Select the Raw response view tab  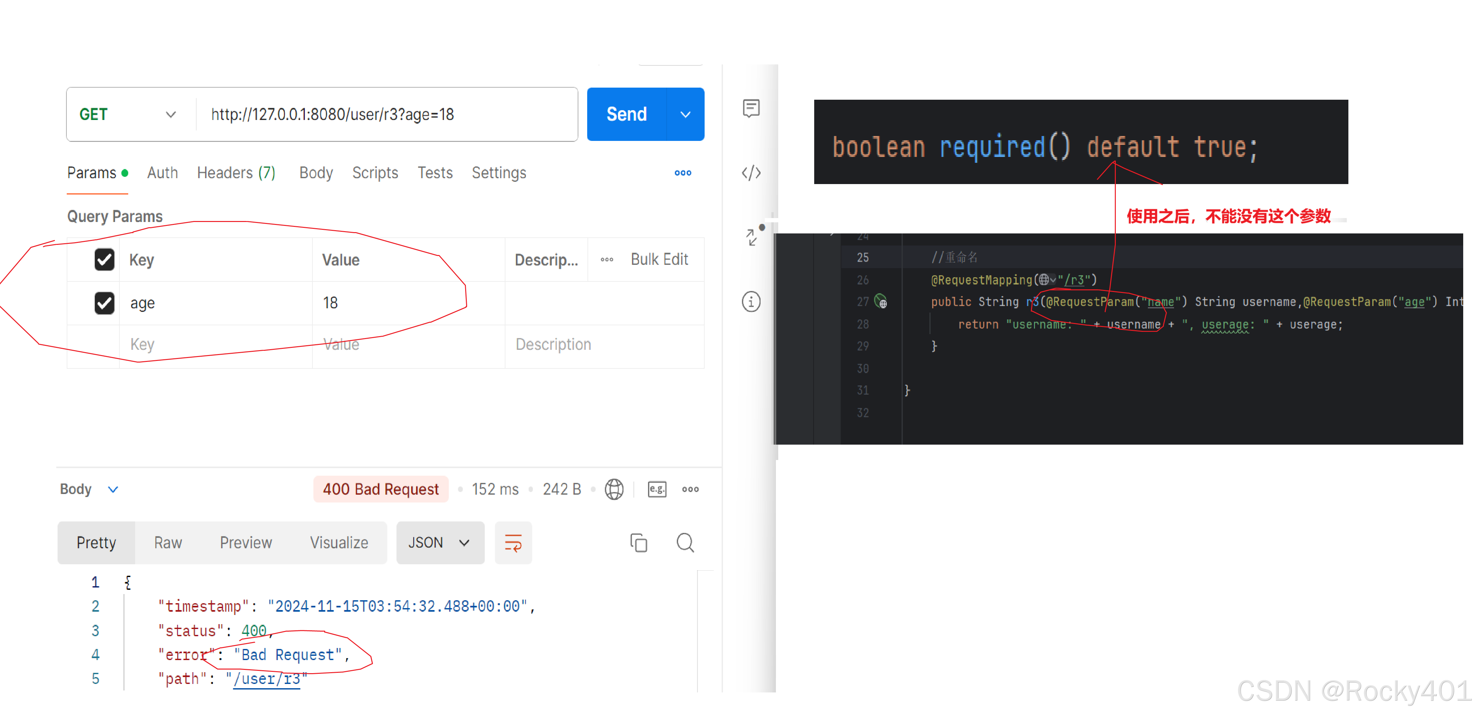tap(168, 542)
